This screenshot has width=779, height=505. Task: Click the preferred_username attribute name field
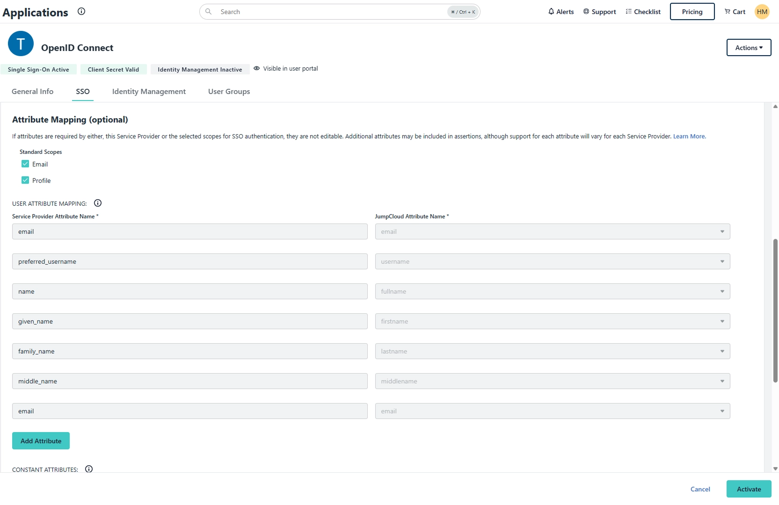click(189, 261)
